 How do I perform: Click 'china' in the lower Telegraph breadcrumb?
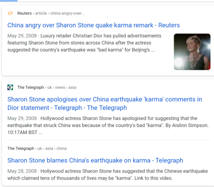(62, 148)
